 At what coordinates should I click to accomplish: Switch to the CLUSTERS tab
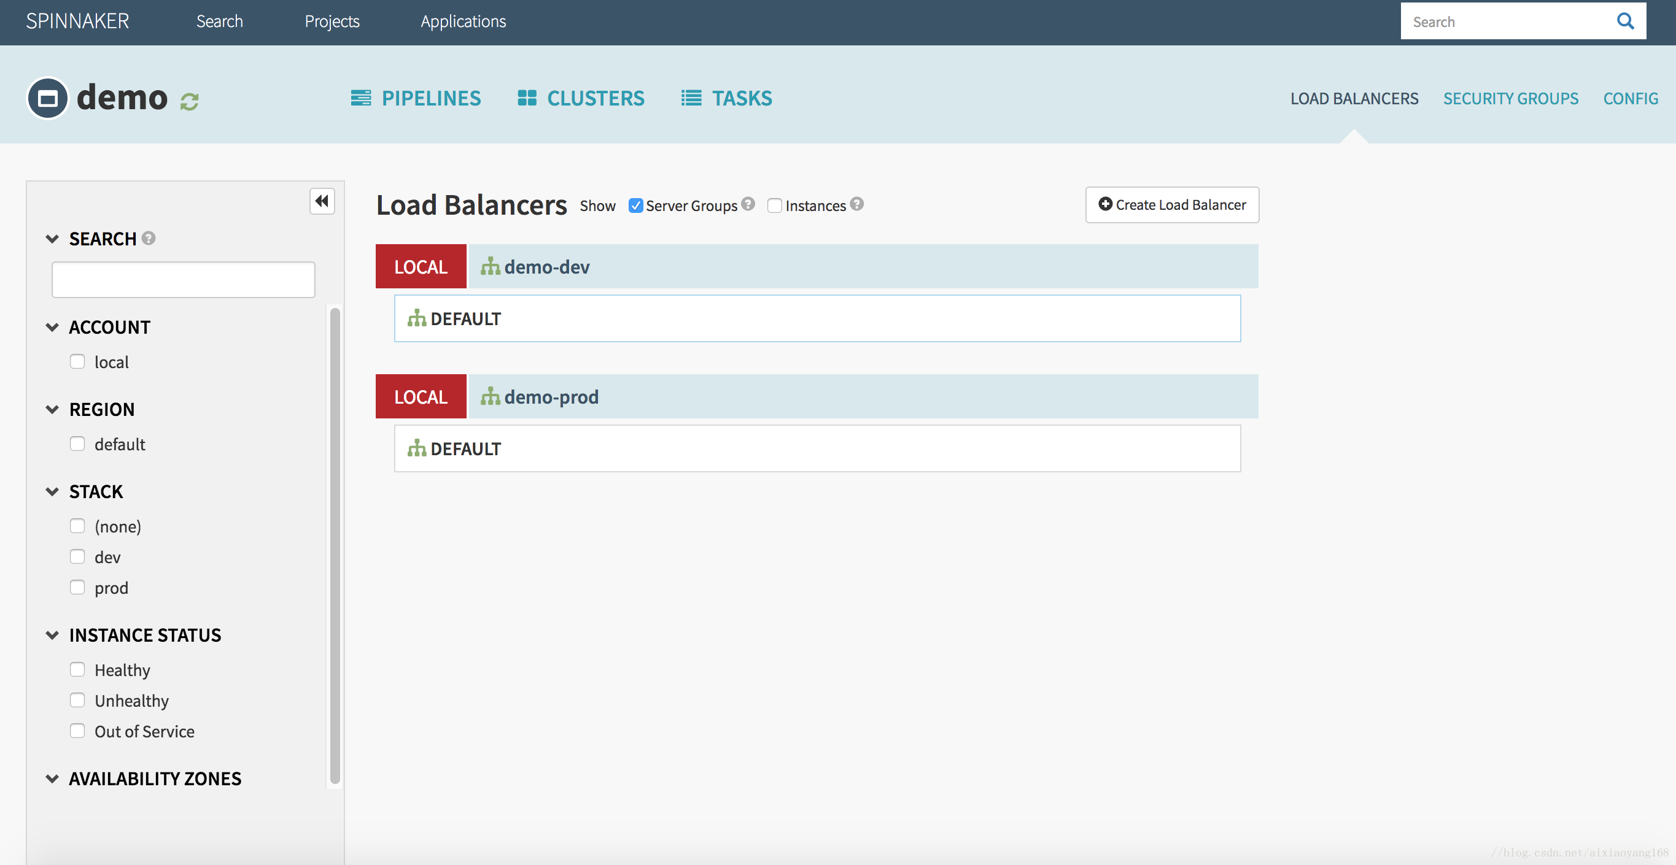(581, 98)
